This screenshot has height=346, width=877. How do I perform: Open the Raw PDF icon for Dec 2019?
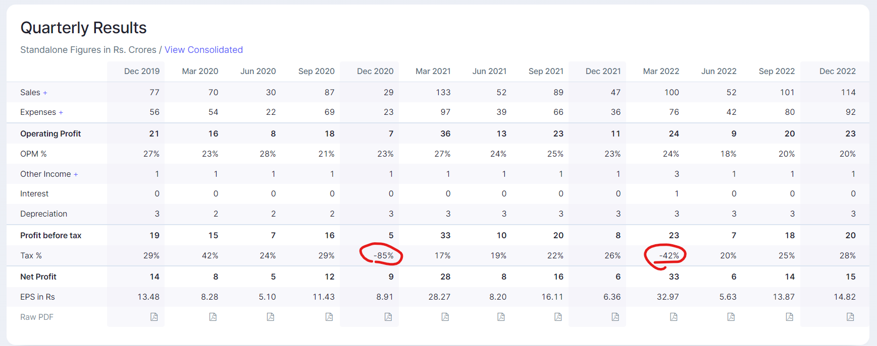pos(154,317)
